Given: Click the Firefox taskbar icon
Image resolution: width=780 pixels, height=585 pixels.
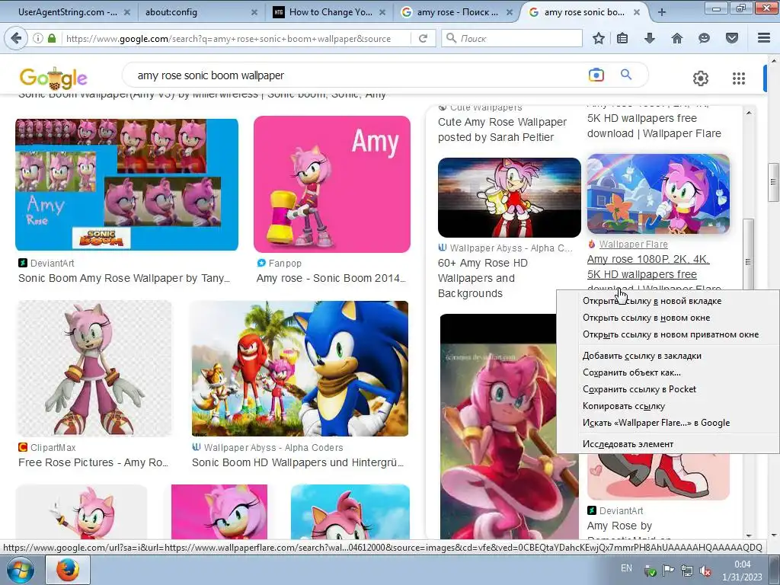Looking at the screenshot, I should [68, 570].
